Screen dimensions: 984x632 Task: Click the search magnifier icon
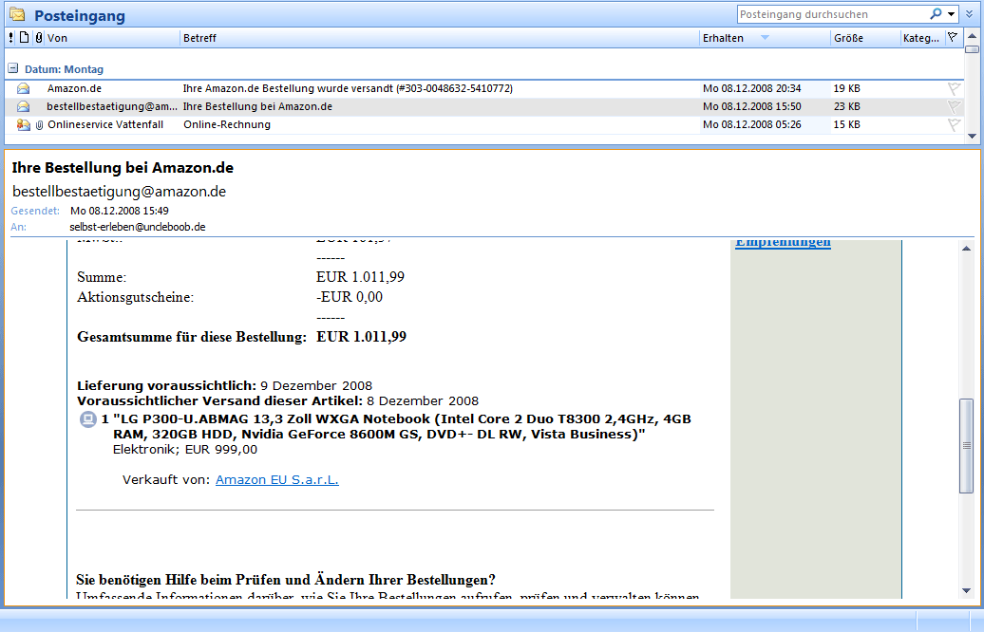(x=936, y=14)
